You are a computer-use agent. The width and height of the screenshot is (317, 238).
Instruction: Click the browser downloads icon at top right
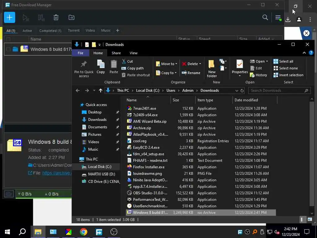click(288, 20)
